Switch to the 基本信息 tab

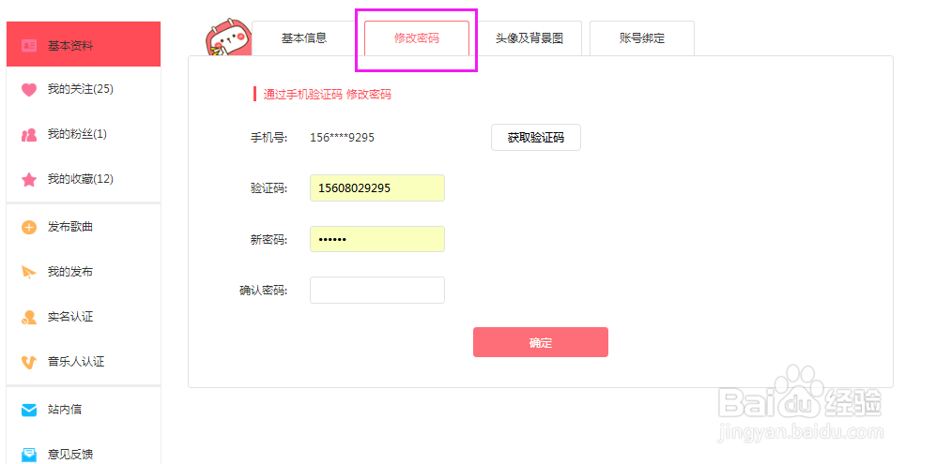(304, 38)
